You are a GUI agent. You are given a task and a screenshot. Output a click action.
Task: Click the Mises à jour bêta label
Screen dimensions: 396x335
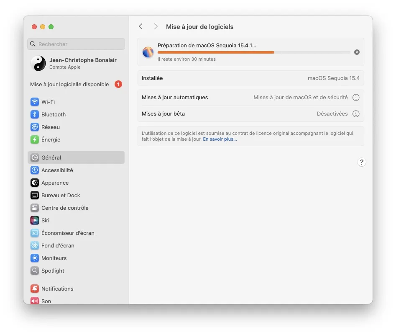(163, 114)
